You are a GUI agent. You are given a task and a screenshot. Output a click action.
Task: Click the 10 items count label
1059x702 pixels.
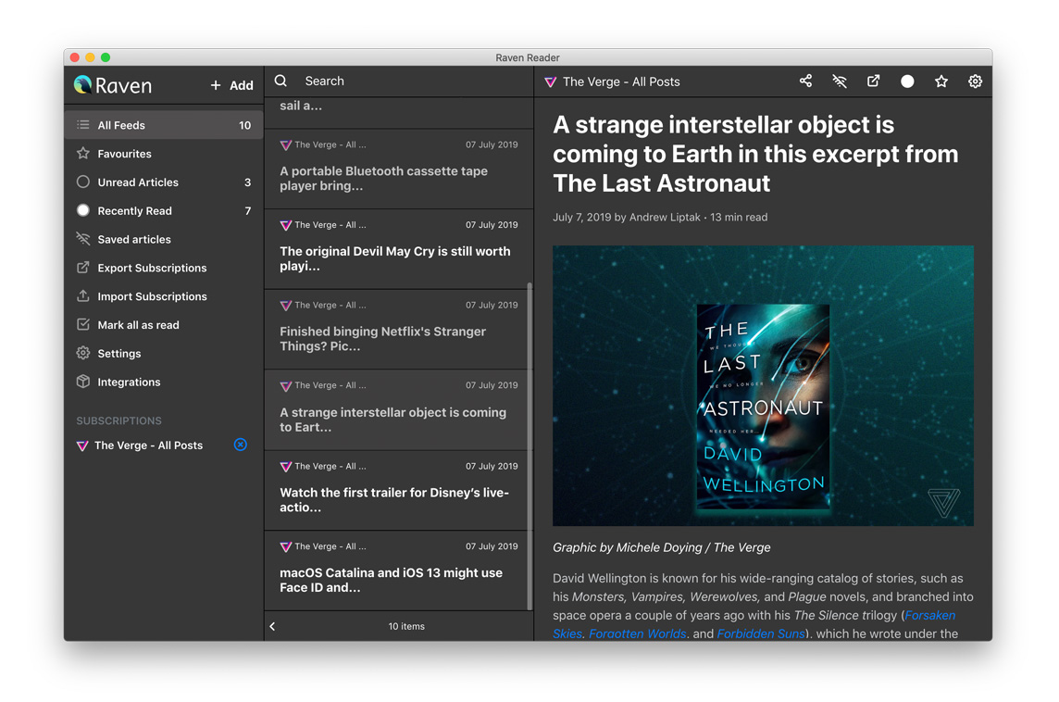pos(406,626)
